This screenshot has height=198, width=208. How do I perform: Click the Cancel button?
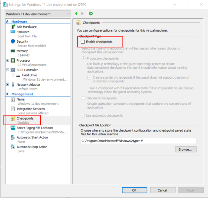pyautogui.click(x=162, y=190)
